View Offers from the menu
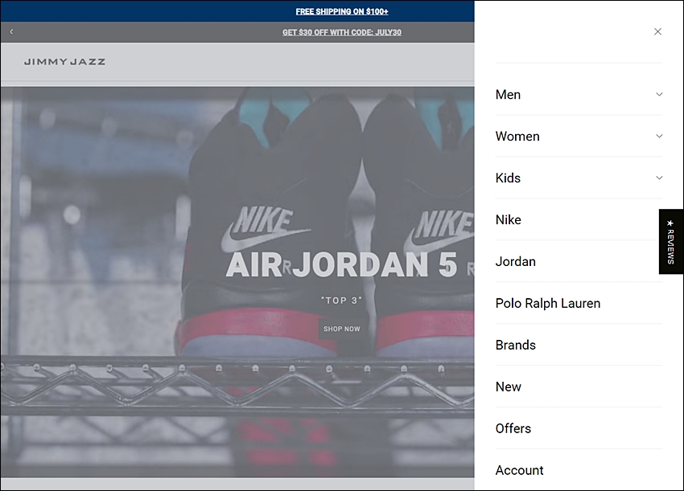 (x=513, y=429)
